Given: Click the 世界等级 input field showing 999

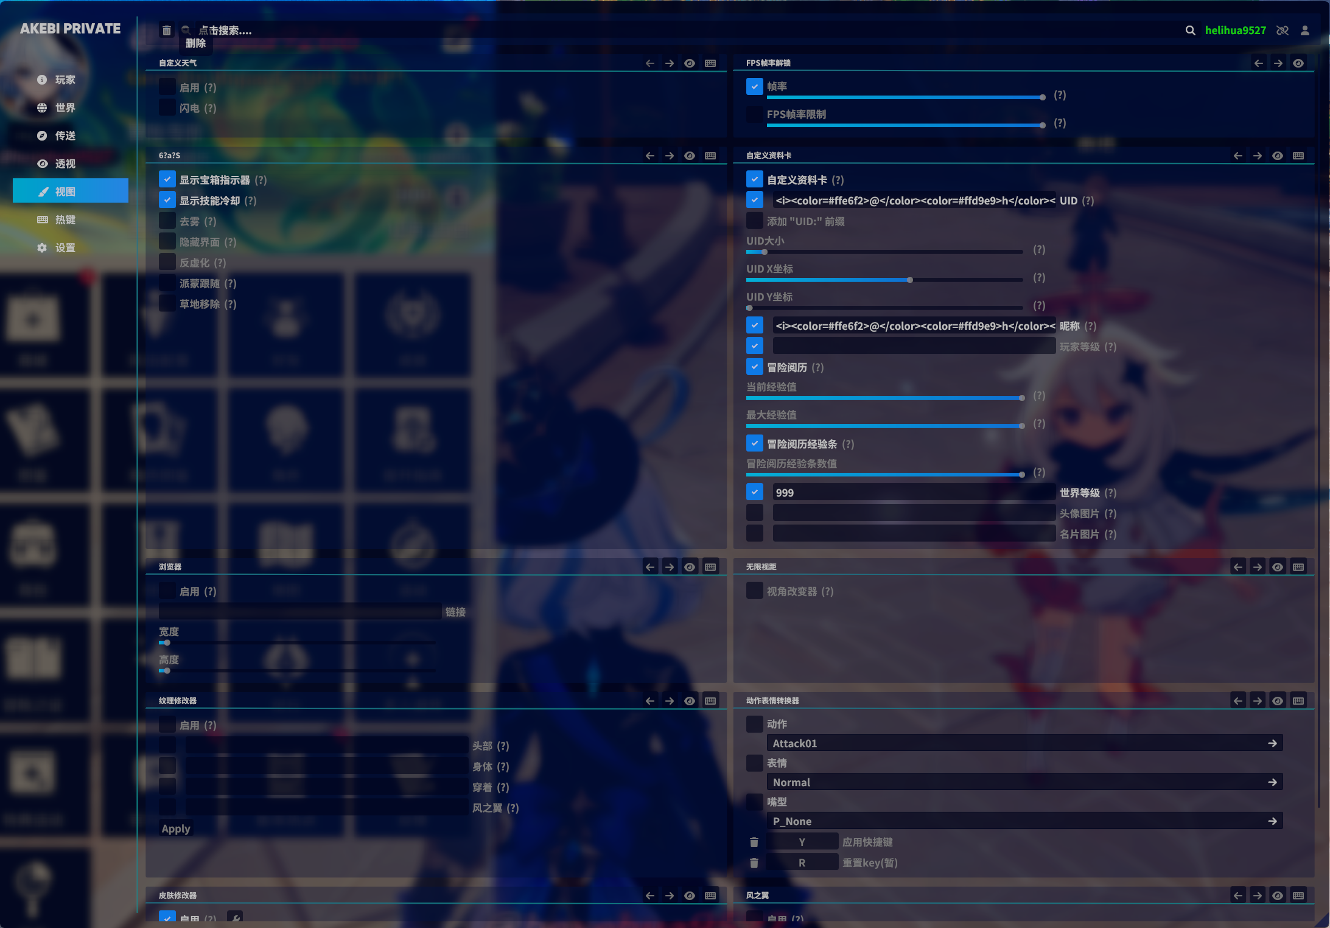Looking at the screenshot, I should [913, 492].
